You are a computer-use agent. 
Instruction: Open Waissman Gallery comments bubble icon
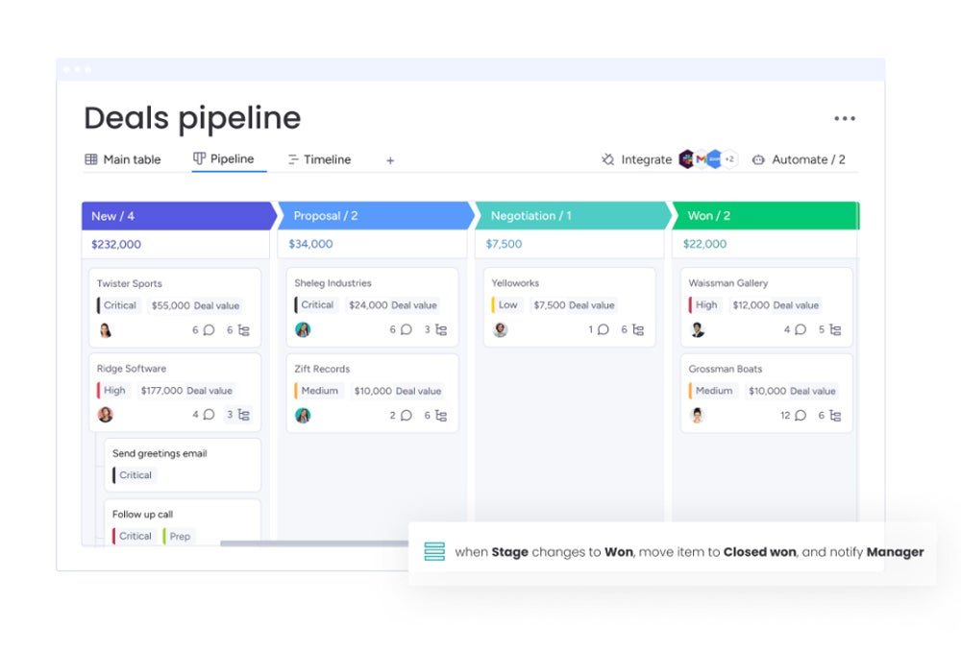pyautogui.click(x=801, y=329)
